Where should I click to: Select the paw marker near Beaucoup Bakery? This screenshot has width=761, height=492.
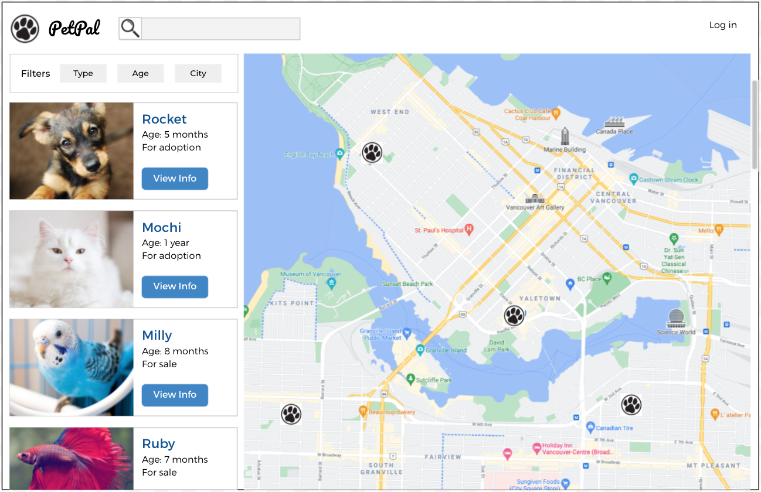(x=291, y=414)
